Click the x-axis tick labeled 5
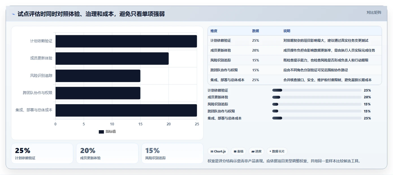393x175 pixels. (84, 124)
